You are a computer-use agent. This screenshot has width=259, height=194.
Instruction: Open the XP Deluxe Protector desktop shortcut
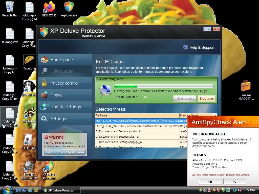click(x=49, y=171)
